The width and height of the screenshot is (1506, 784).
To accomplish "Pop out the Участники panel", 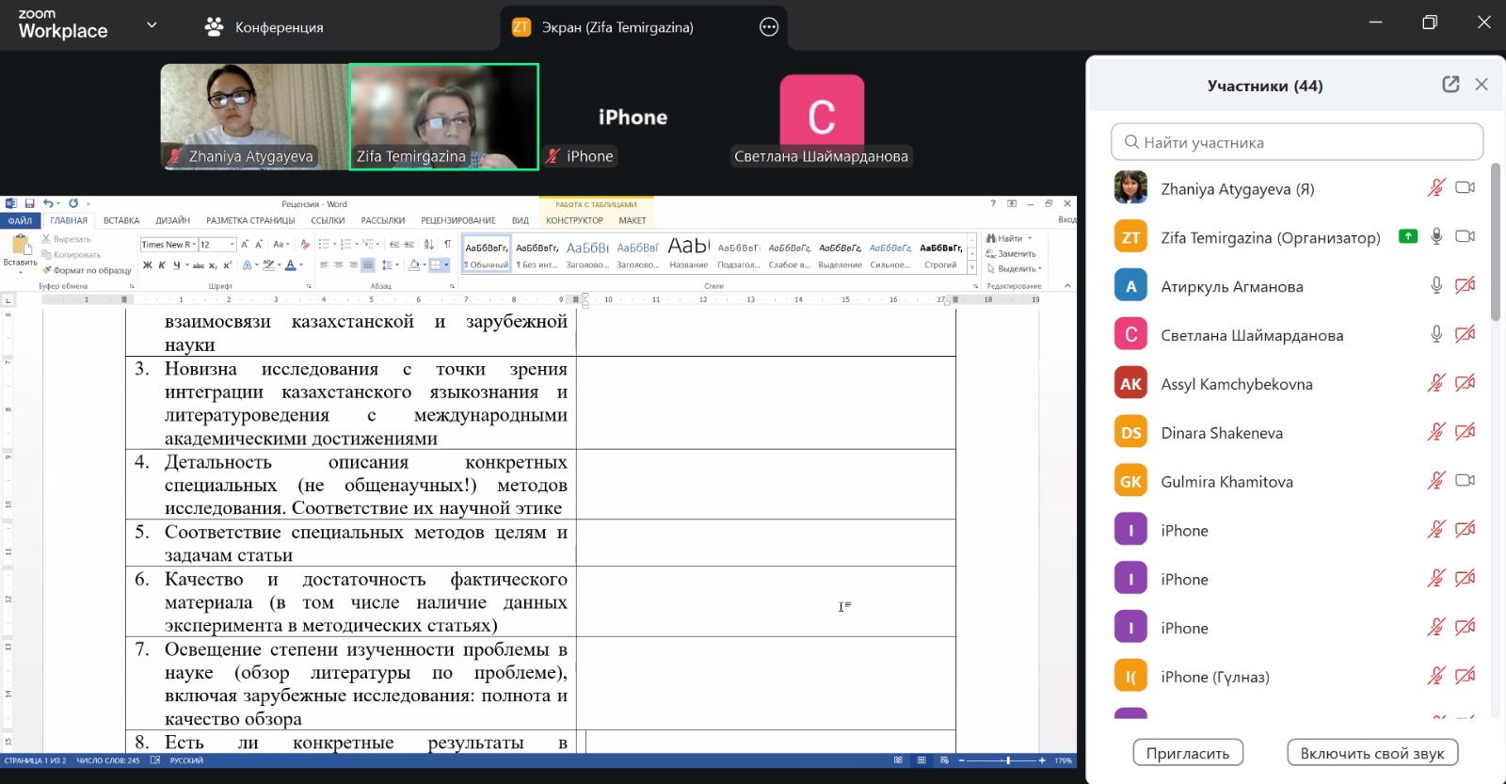I will [1450, 85].
